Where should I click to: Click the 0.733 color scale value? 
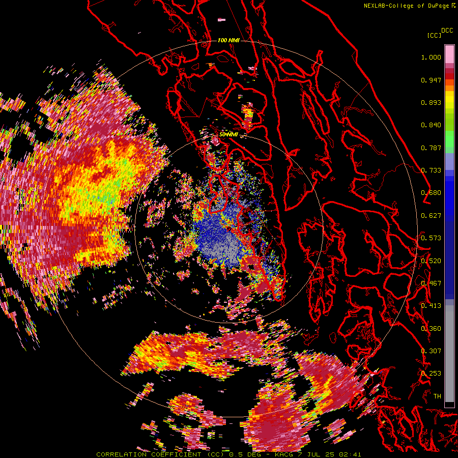coord(431,170)
